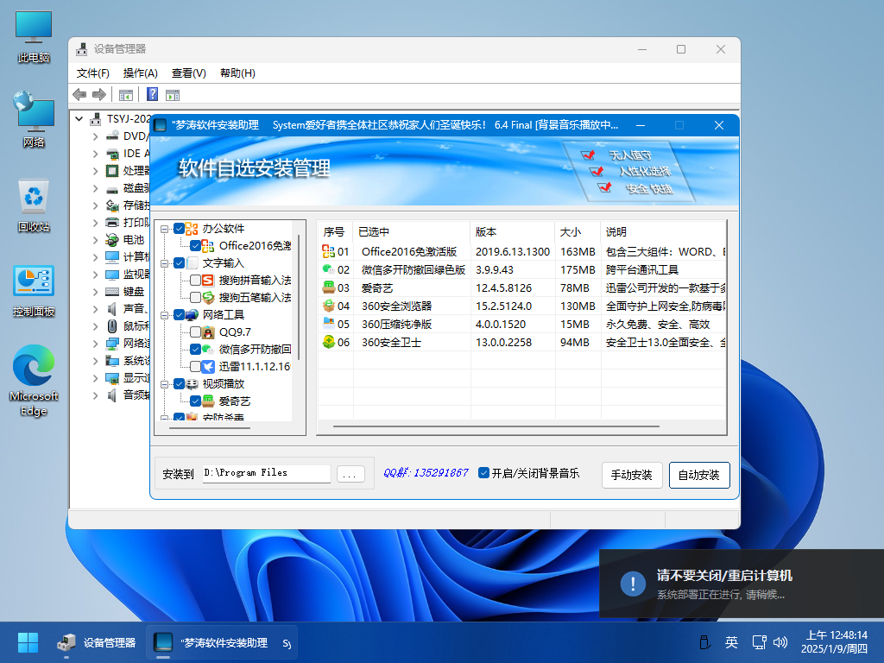Uncheck the Office2016 checkbox in the tree
This screenshot has height=663, width=884.
click(x=196, y=246)
